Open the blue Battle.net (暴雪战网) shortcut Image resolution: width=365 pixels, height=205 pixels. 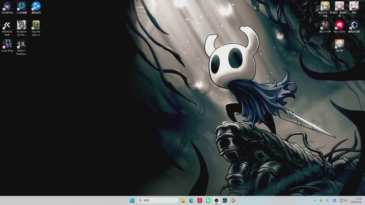point(36,8)
